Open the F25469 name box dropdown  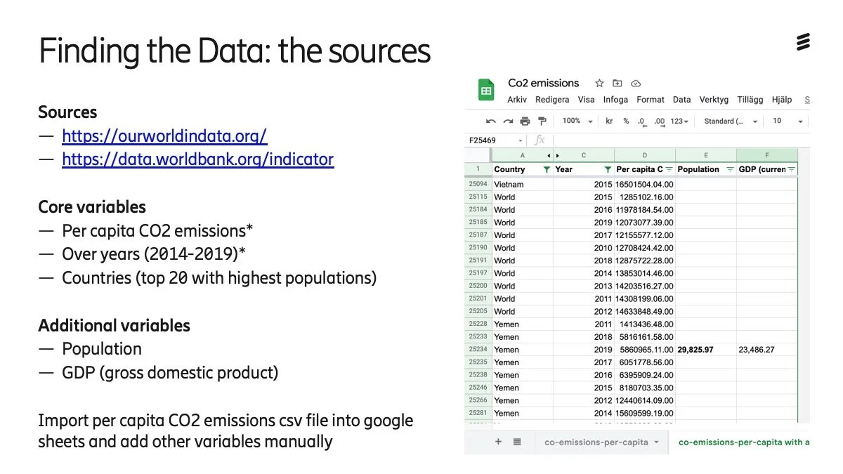click(521, 140)
